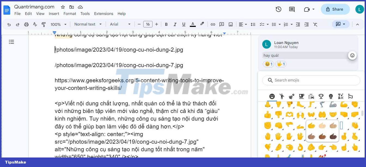Select the Animals & Nature emoji category
The image size is (366, 167).
pyautogui.click(x=292, y=96)
